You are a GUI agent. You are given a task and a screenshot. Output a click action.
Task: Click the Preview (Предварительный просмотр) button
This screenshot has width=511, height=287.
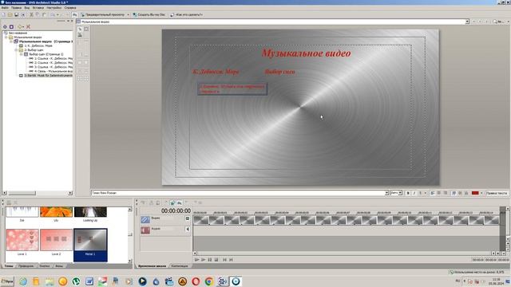(x=103, y=14)
